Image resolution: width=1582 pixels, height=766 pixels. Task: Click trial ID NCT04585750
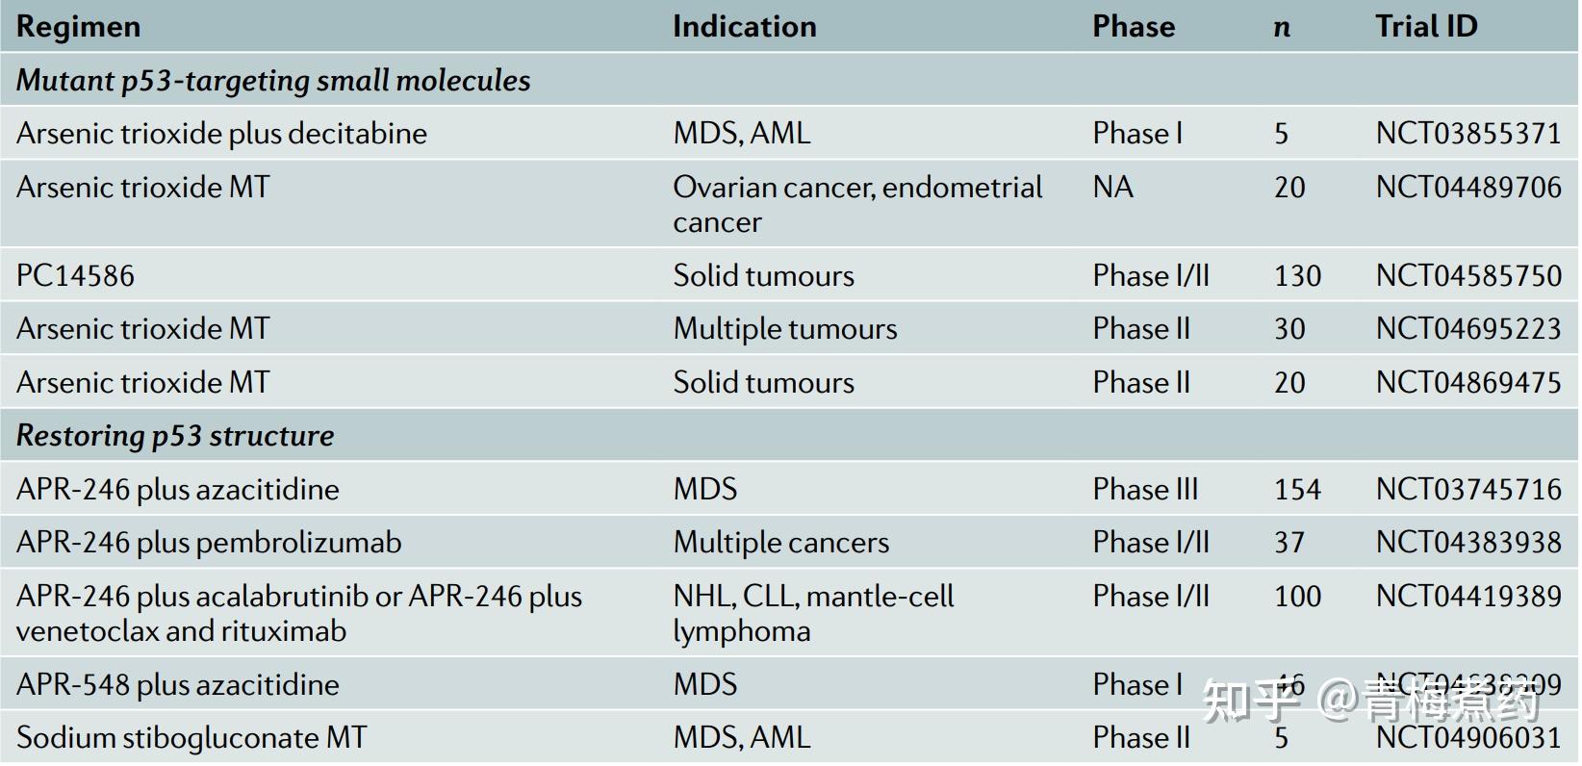click(x=1467, y=276)
